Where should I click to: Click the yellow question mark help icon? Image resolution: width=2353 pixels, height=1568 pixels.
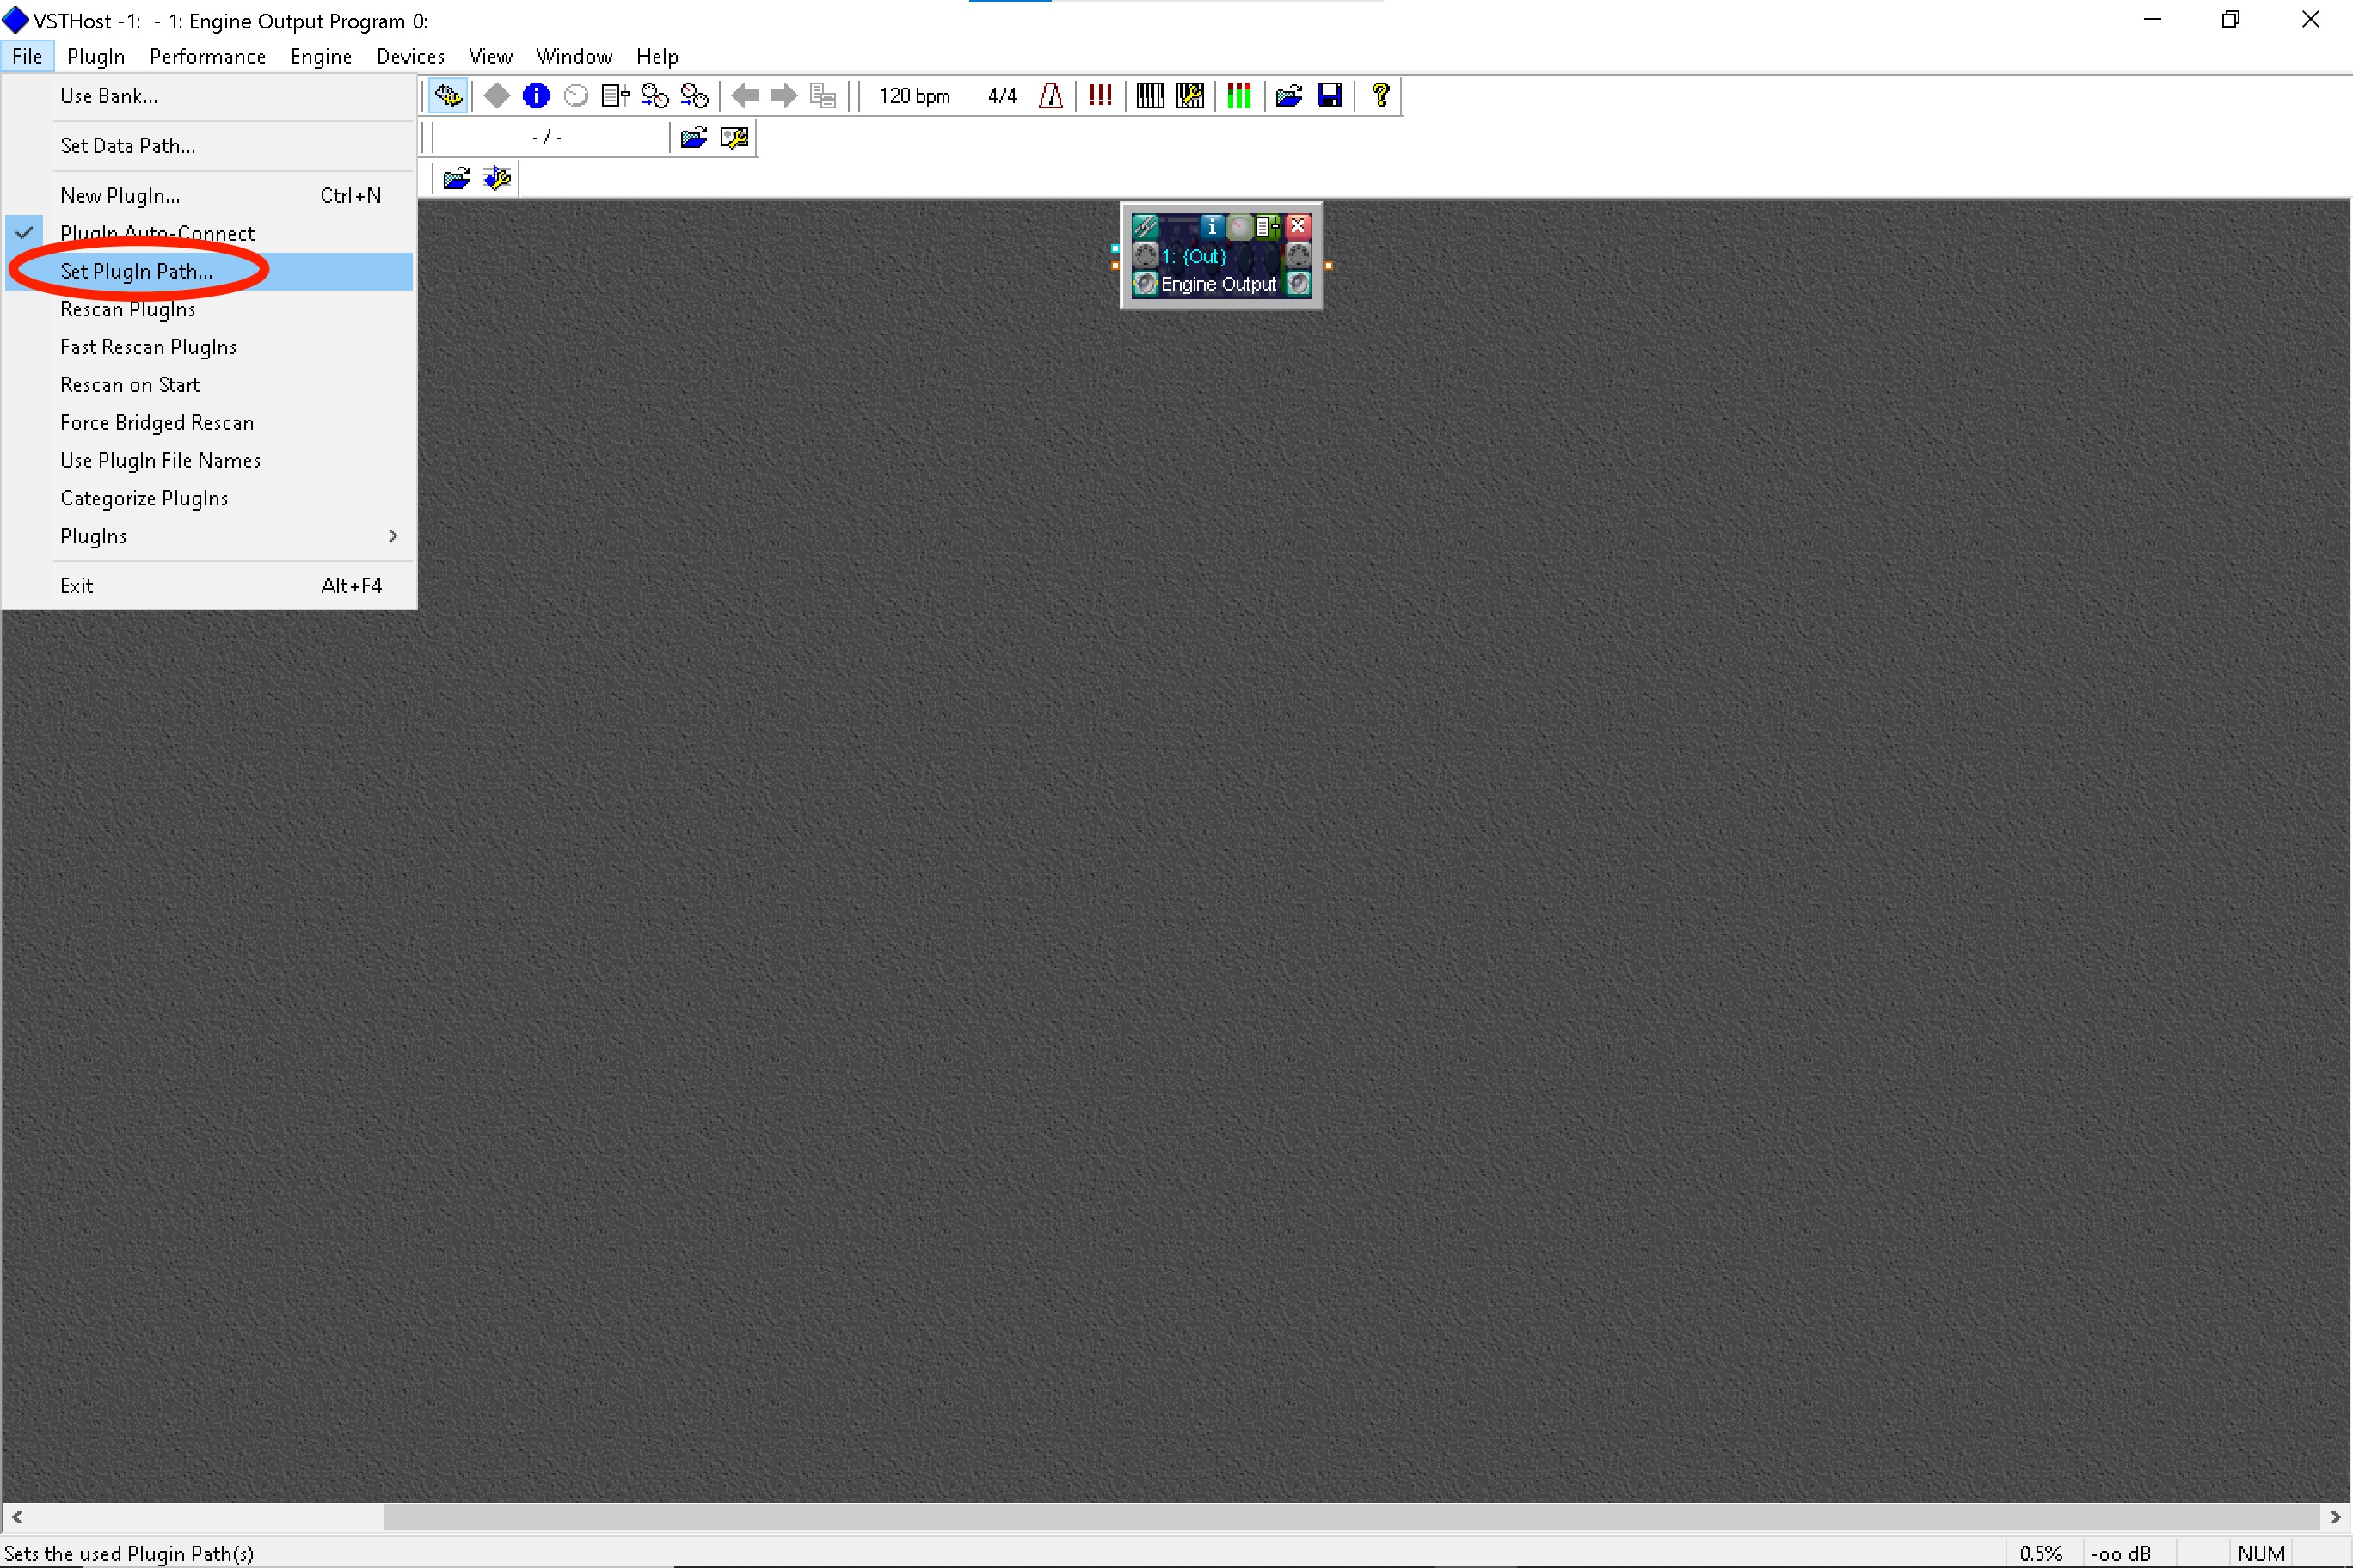pyautogui.click(x=1380, y=96)
